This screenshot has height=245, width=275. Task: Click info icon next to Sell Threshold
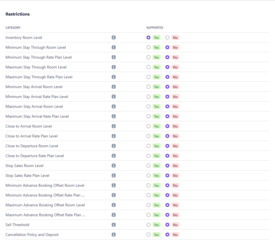114,225
